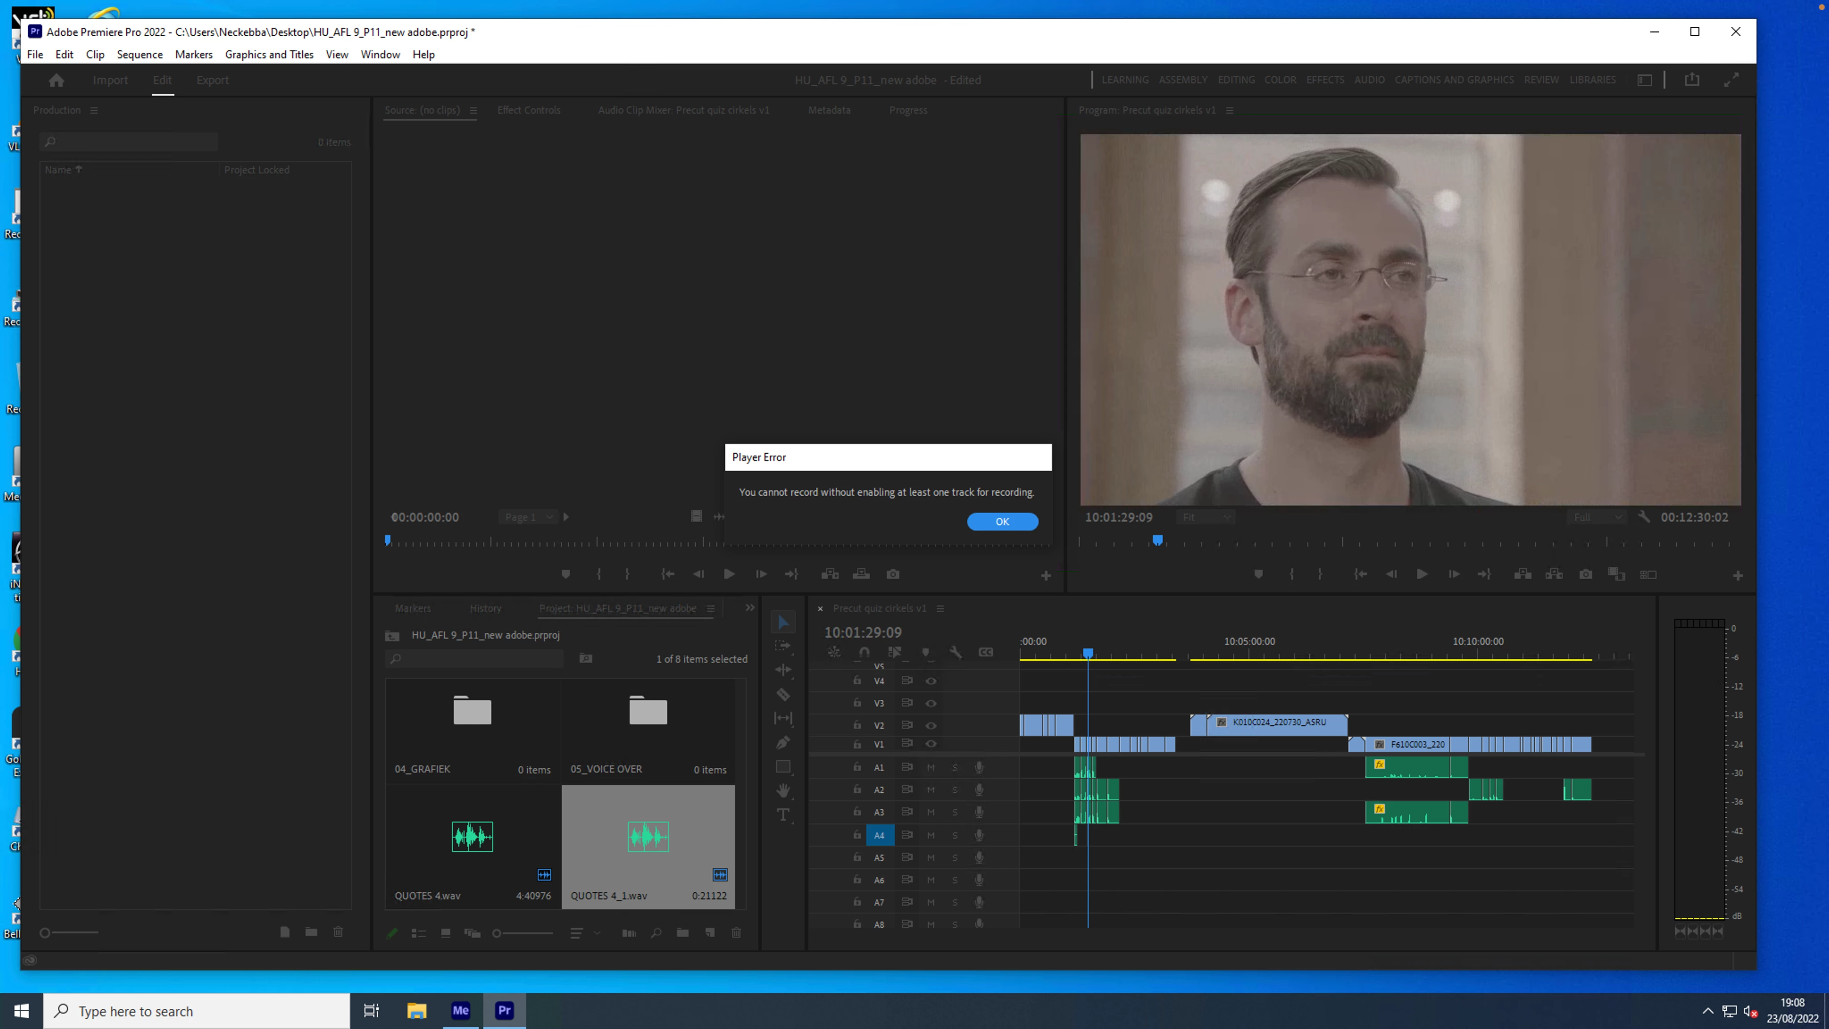
Task: Toggle lock on track V3
Action: pyautogui.click(x=857, y=703)
